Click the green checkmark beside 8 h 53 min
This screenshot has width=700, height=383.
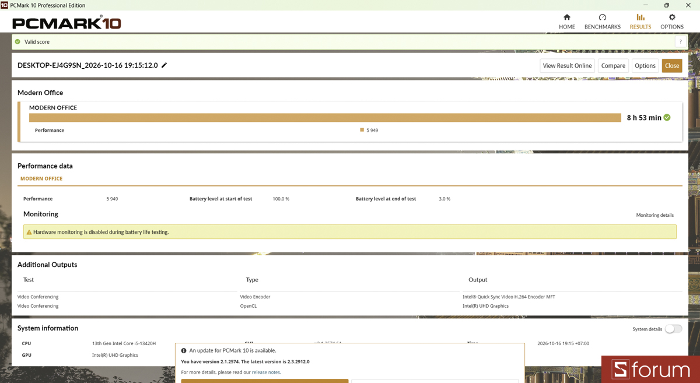(667, 117)
